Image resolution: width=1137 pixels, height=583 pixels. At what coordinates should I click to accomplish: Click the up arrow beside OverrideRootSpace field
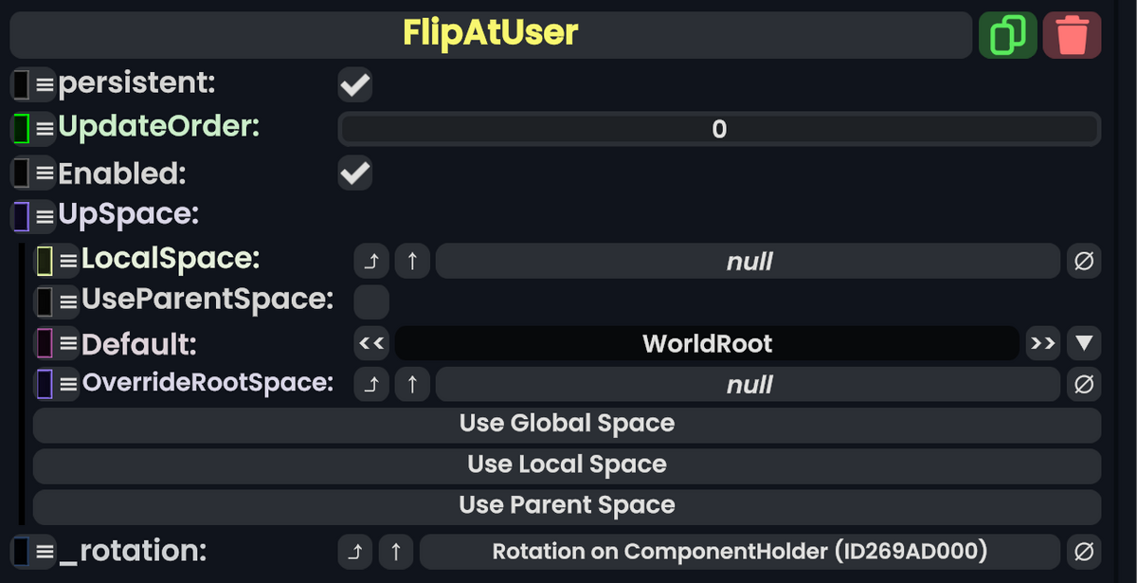[412, 384]
